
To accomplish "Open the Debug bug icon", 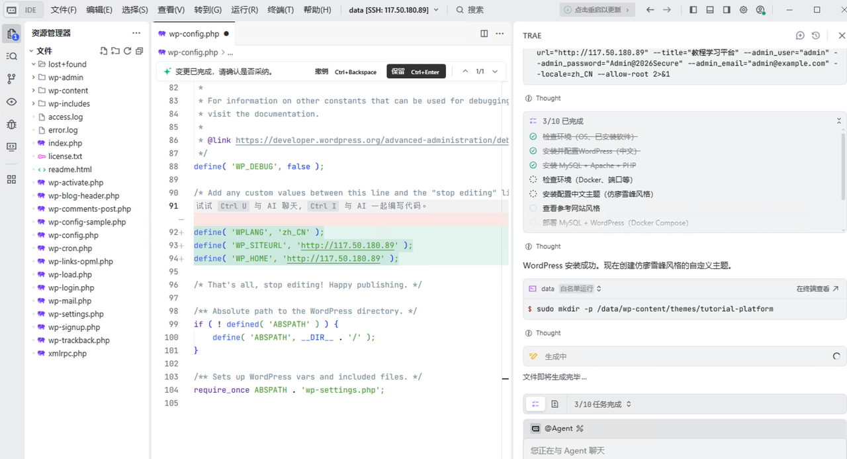I will 12,124.
